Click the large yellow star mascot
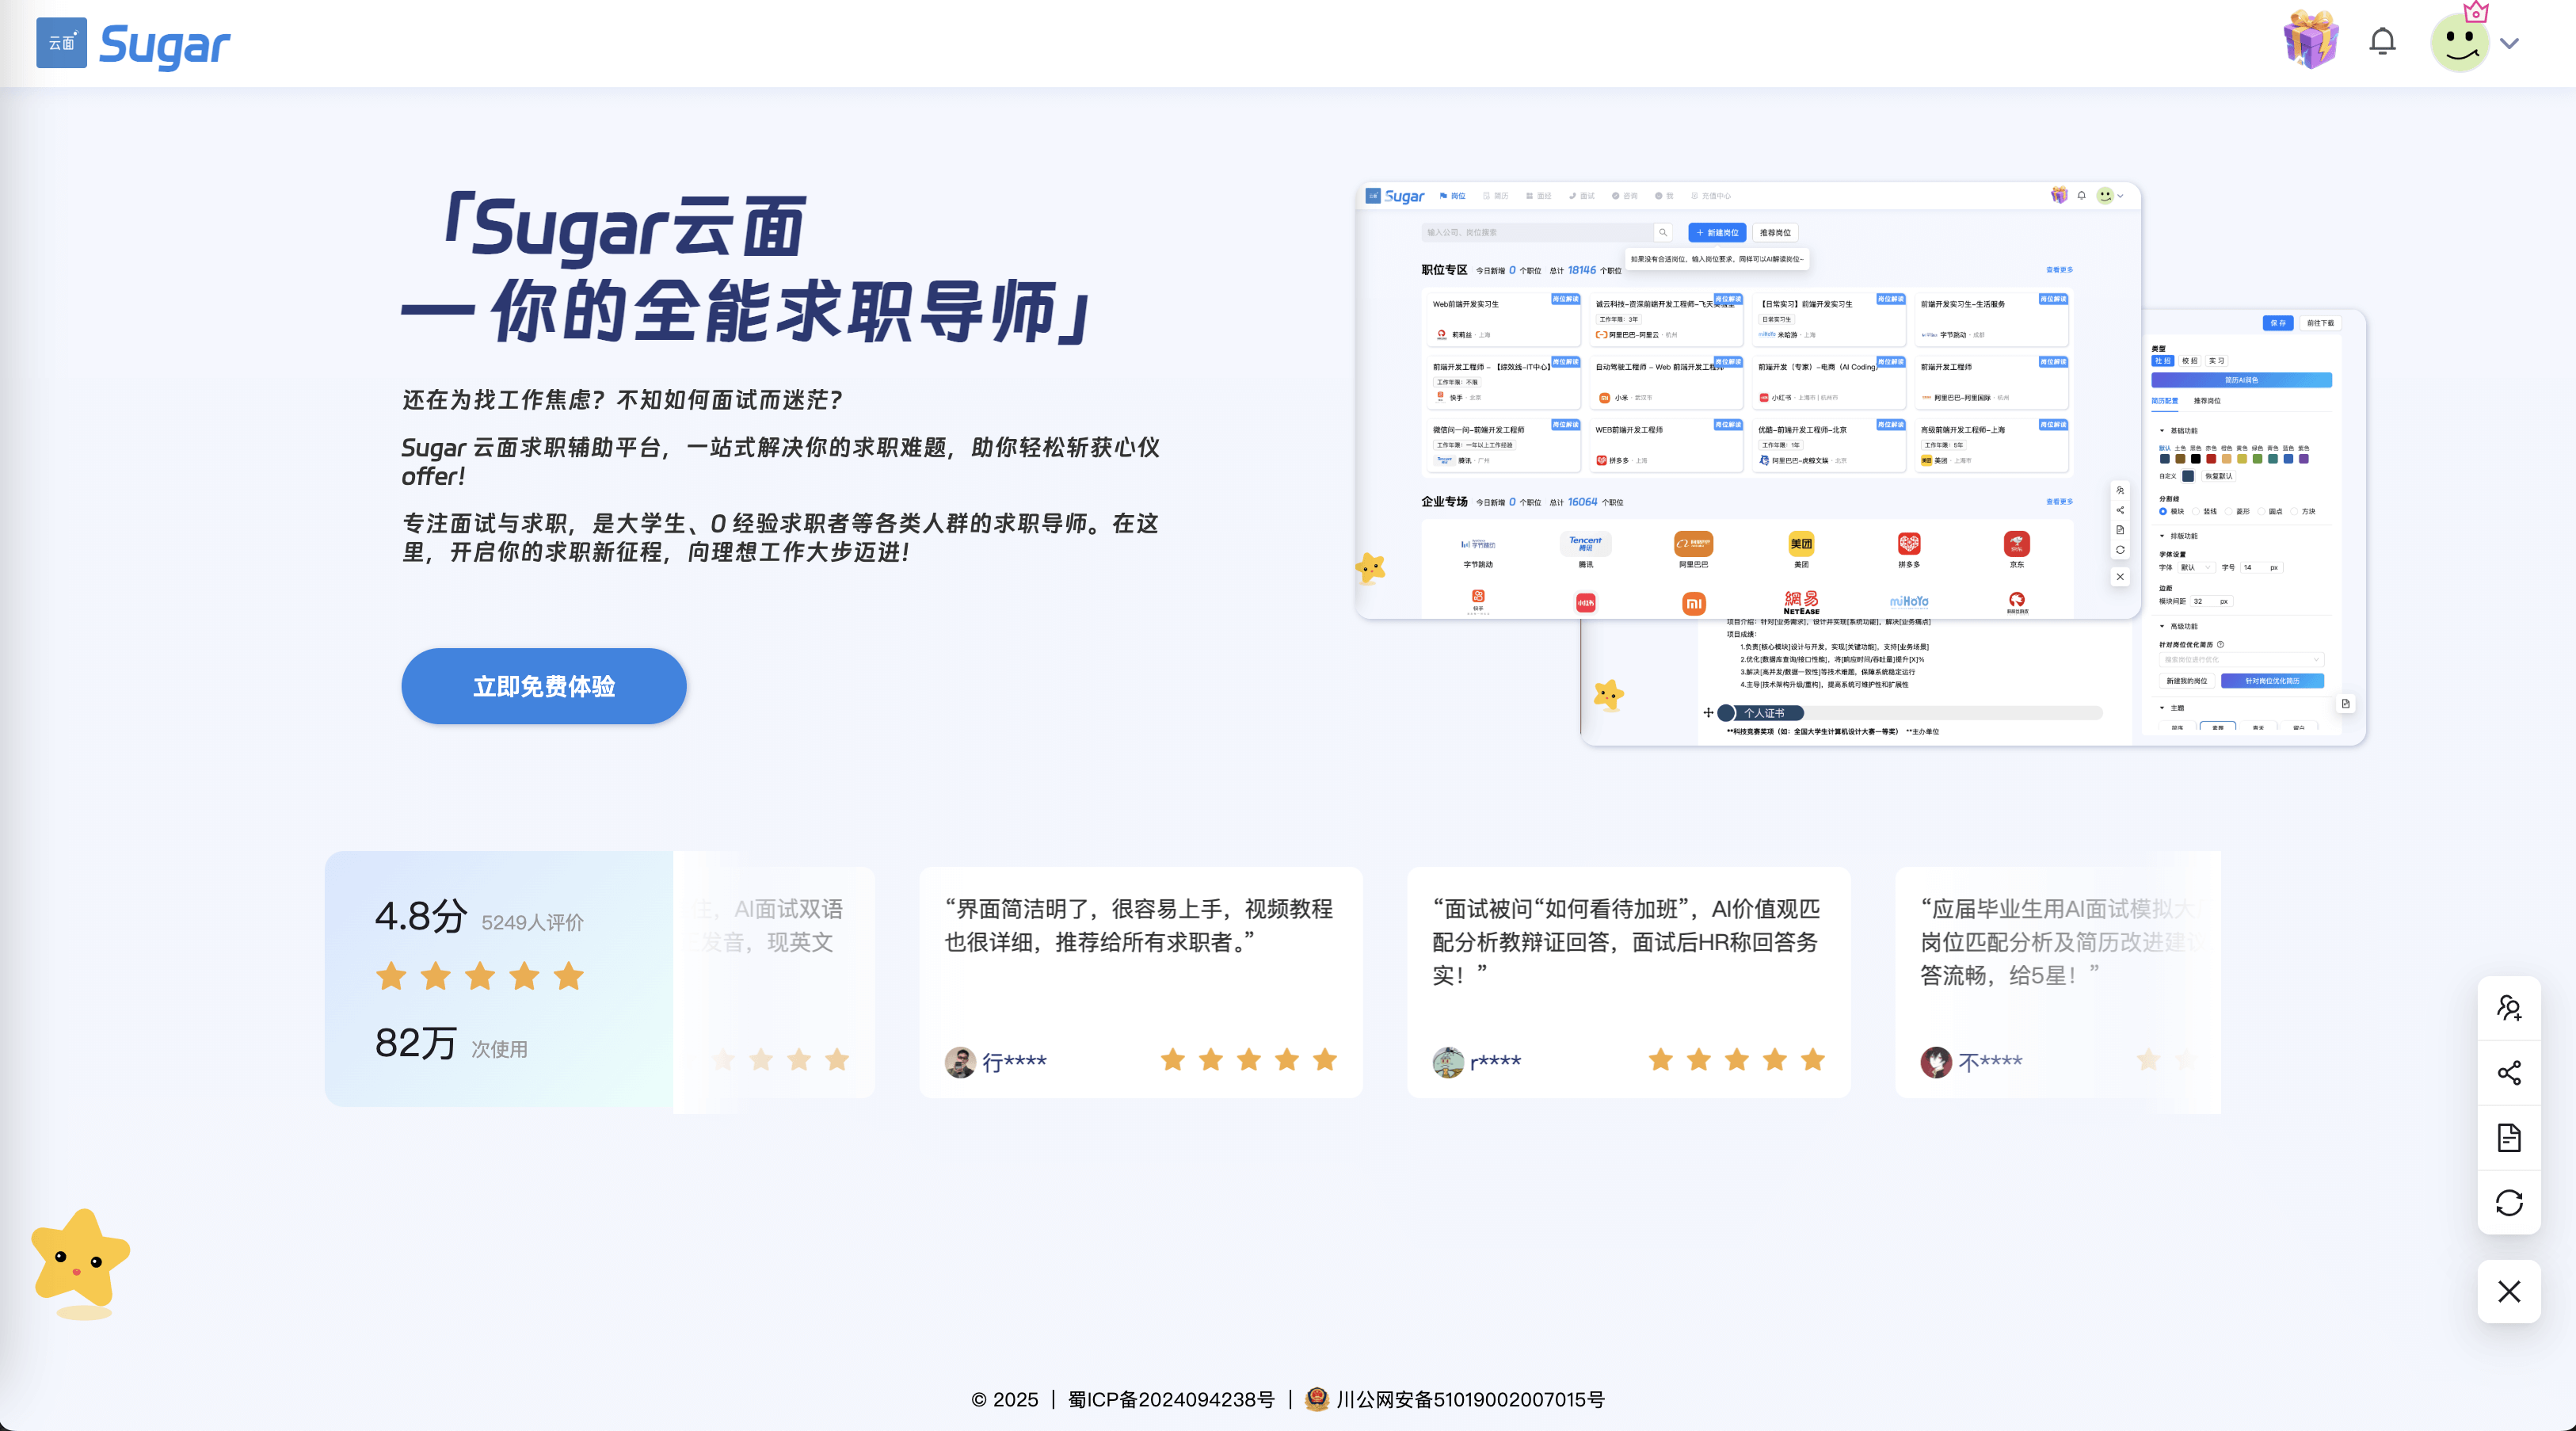 [x=80, y=1258]
